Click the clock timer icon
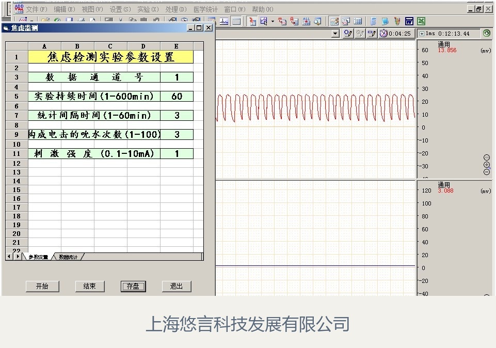 click(x=383, y=33)
